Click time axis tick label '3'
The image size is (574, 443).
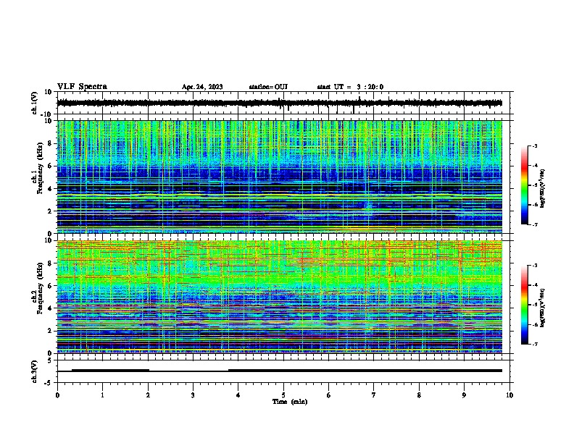pos(193,395)
